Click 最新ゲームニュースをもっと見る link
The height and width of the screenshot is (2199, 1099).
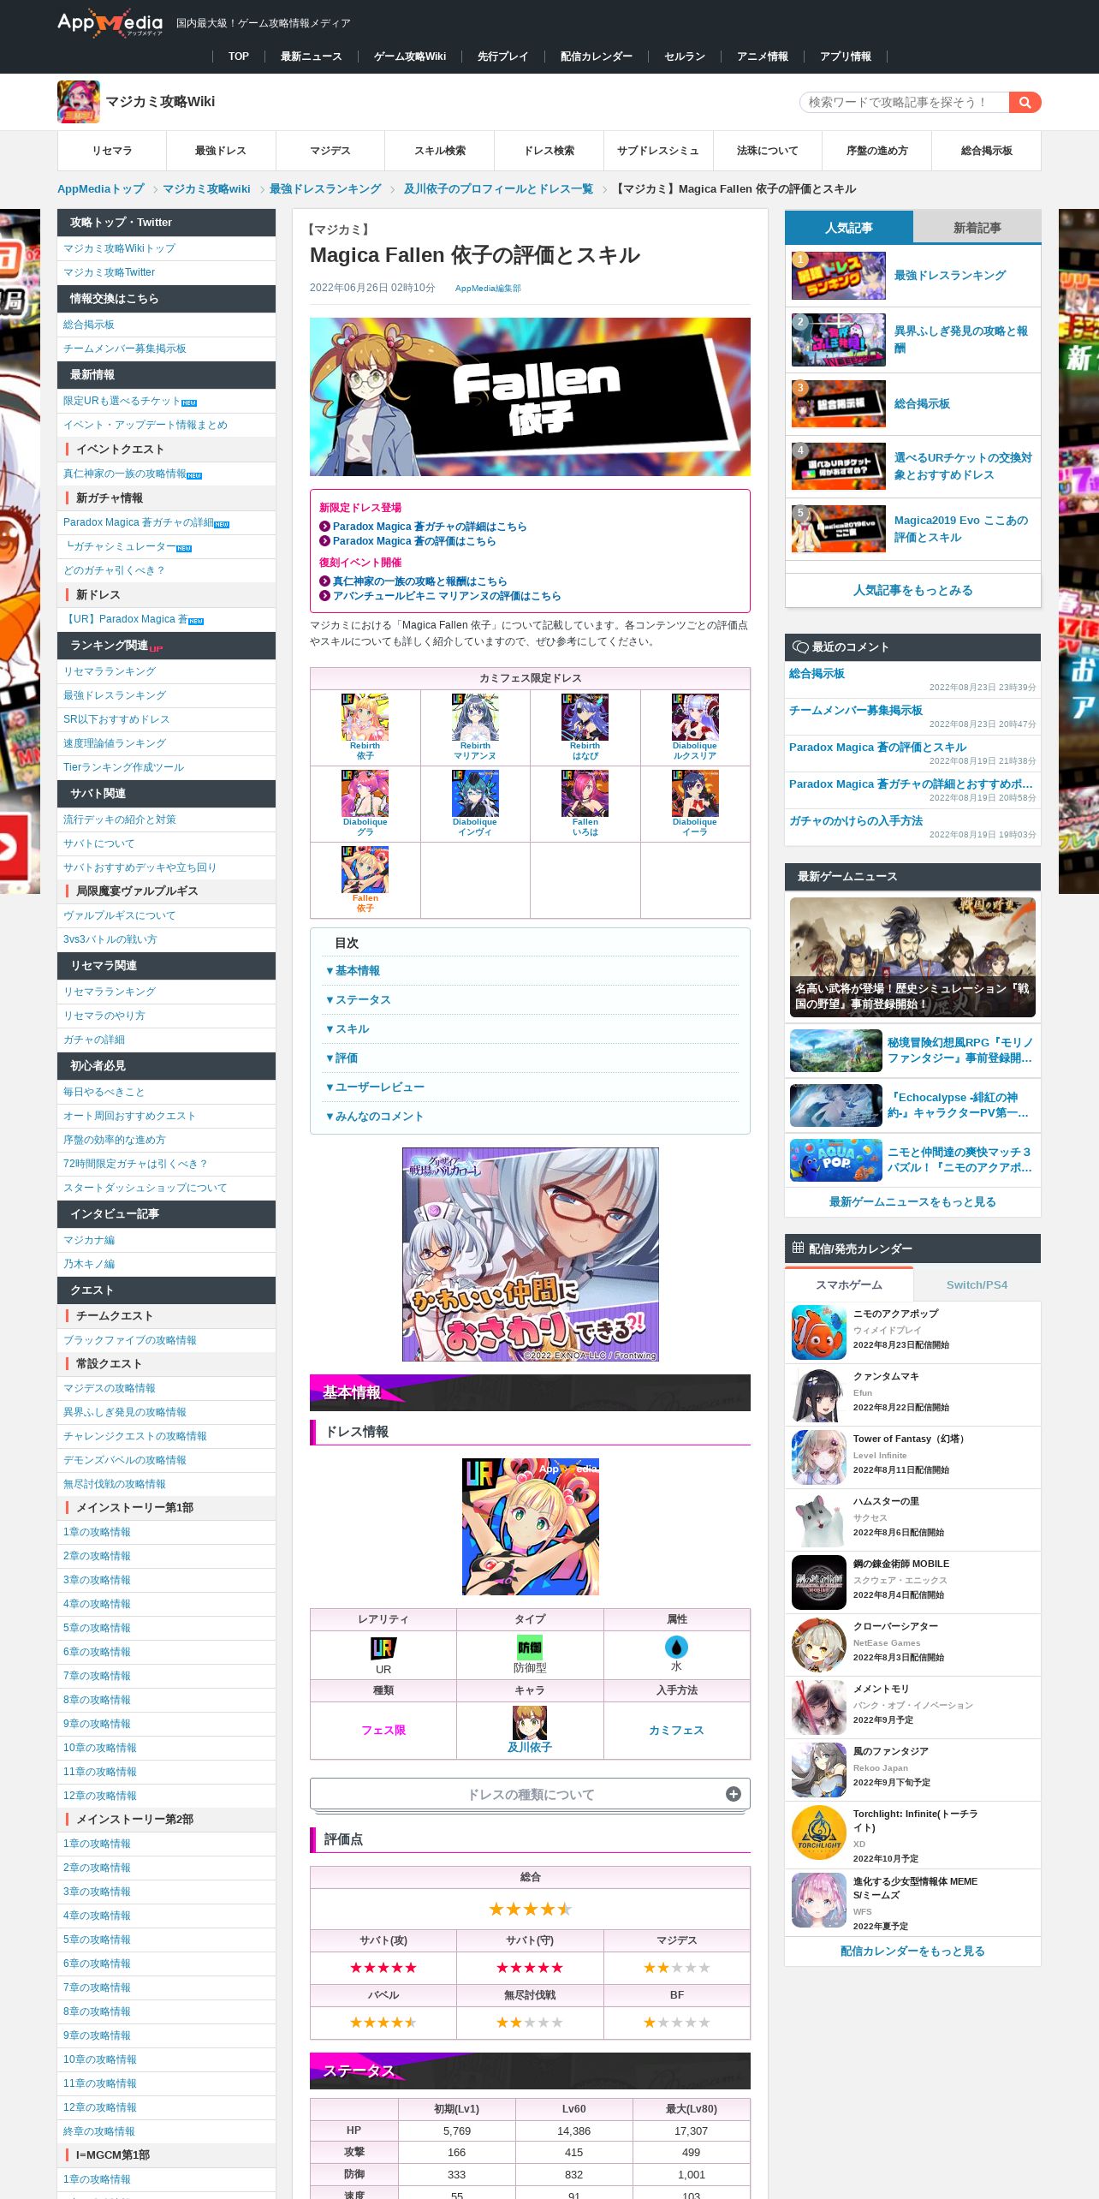point(912,1201)
